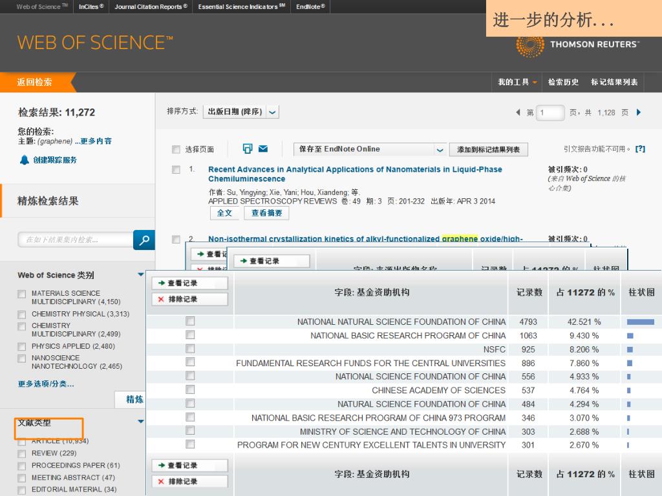Check CHEMISTRY PHYSICAL category
This screenshot has height=496, width=662.
pos(21,315)
